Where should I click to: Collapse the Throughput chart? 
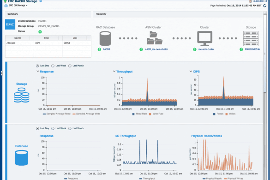click(x=114, y=72)
